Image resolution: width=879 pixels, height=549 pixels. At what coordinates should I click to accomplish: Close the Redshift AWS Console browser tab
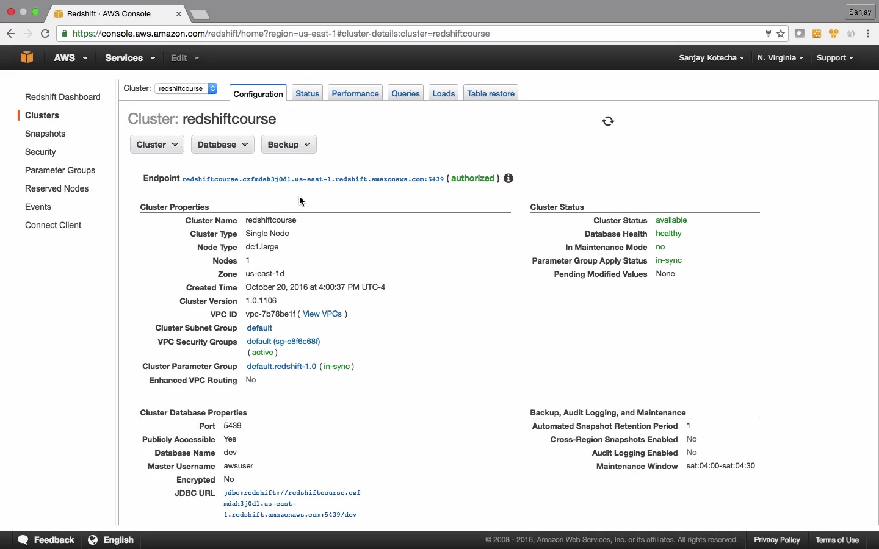point(179,13)
